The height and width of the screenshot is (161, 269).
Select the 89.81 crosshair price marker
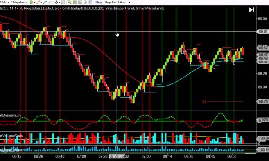263,31
